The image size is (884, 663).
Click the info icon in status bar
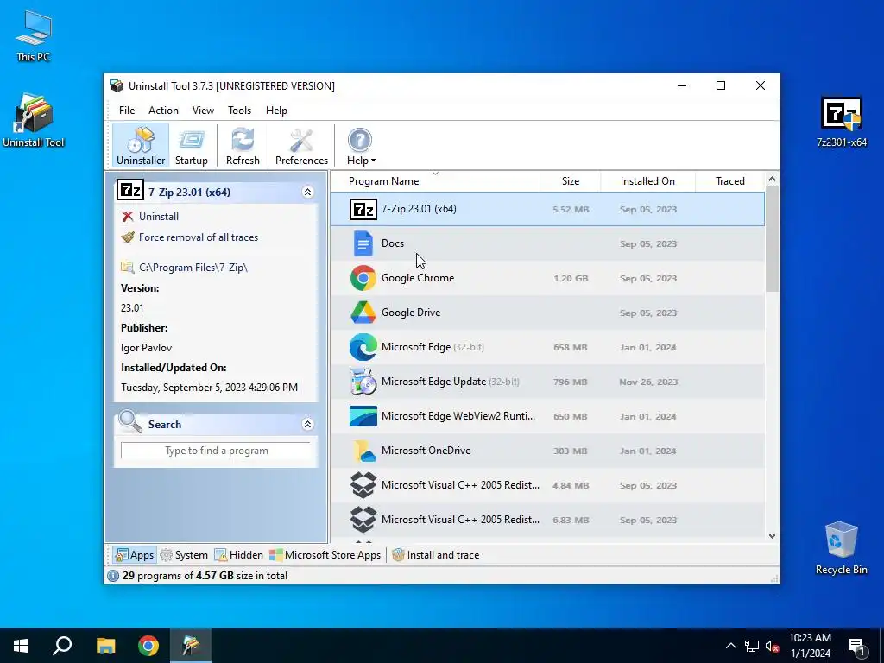(113, 576)
